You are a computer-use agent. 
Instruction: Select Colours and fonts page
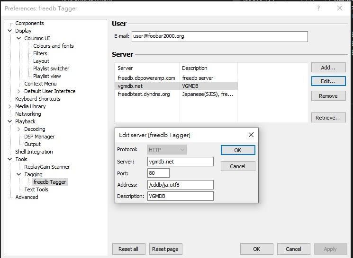click(x=53, y=46)
